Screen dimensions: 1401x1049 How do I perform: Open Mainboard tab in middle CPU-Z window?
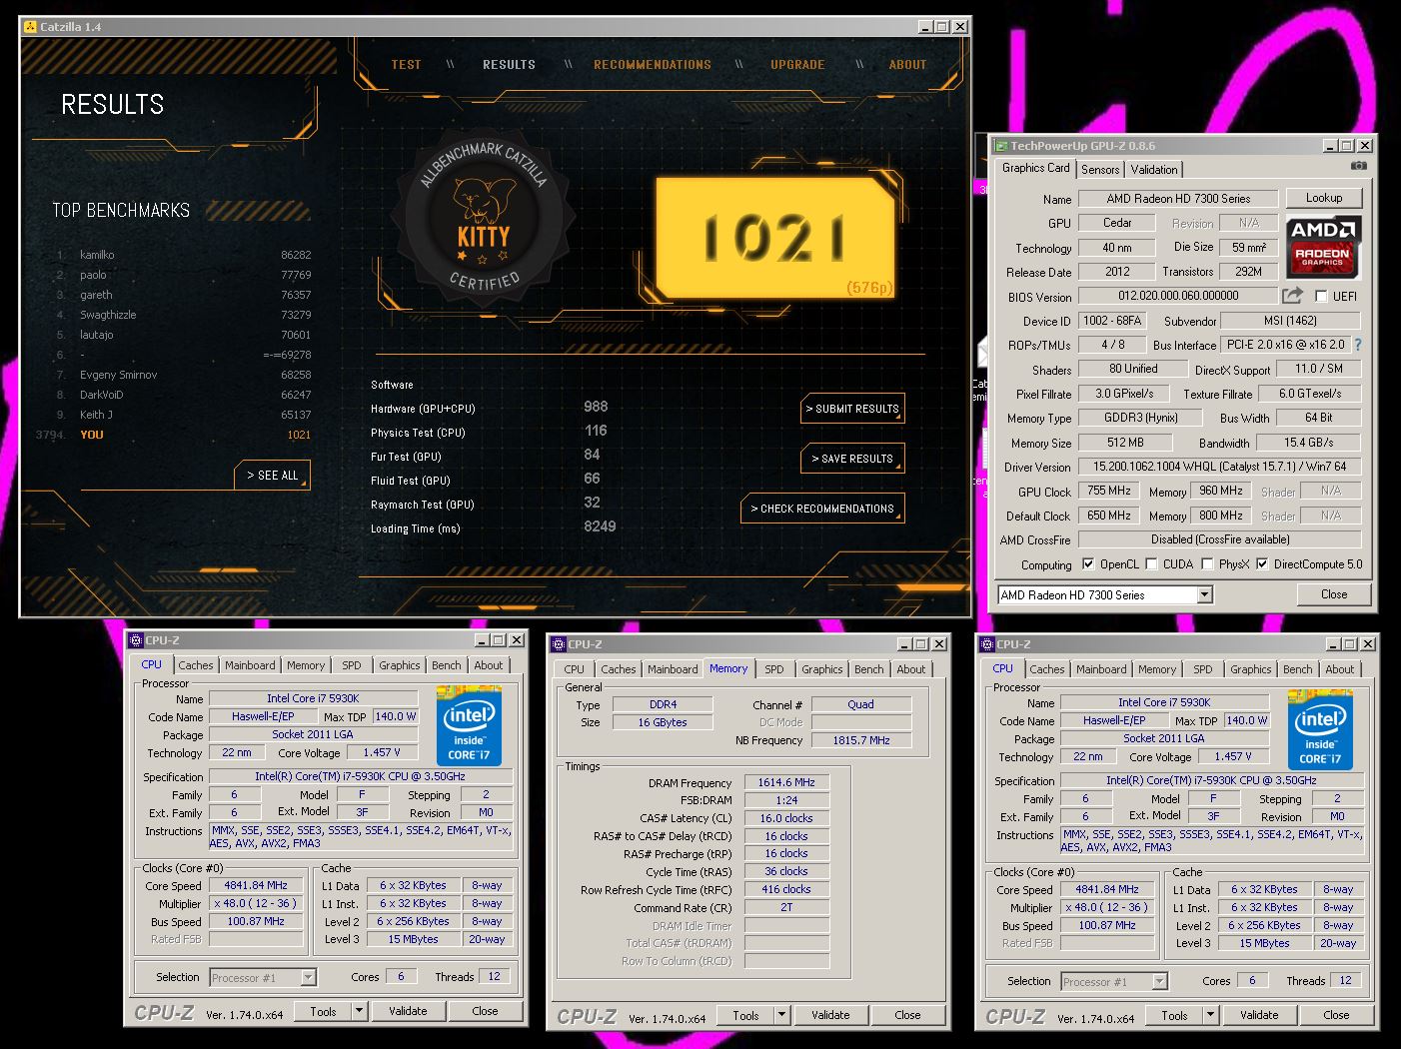(673, 669)
